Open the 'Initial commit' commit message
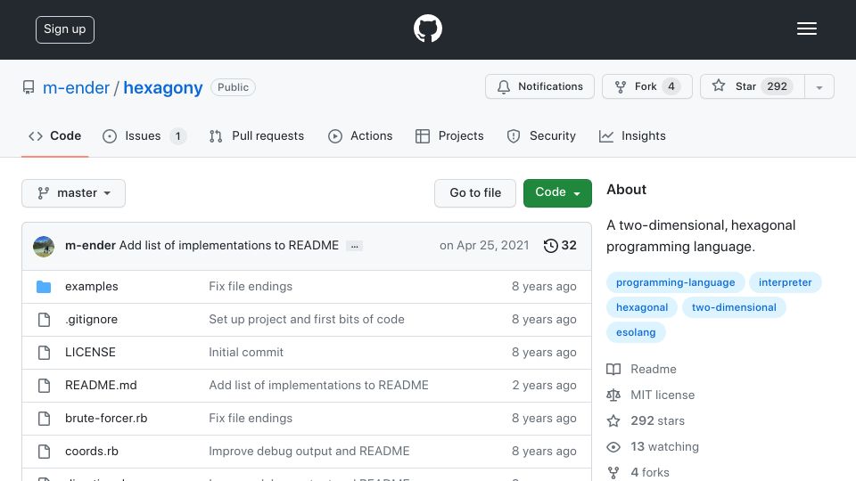856x481 pixels. (246, 353)
